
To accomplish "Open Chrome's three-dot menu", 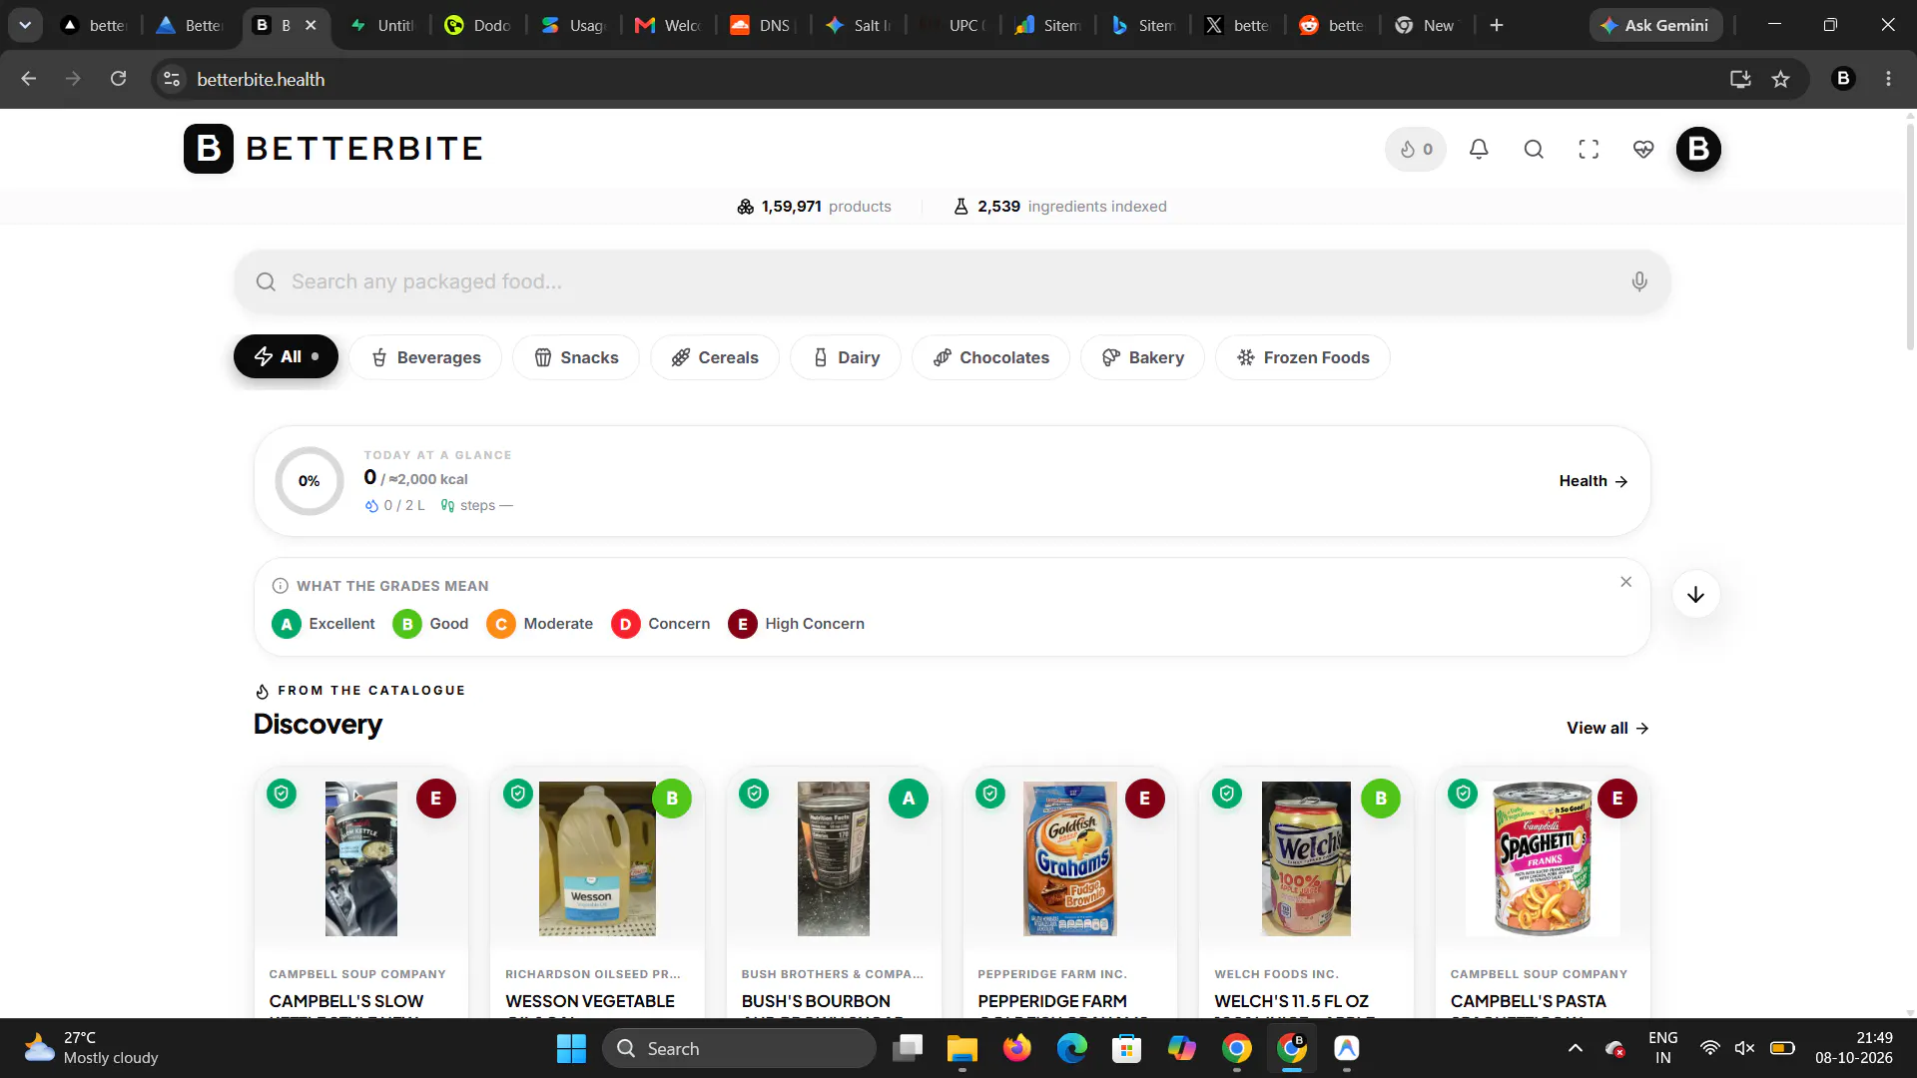I will 1888,79.
